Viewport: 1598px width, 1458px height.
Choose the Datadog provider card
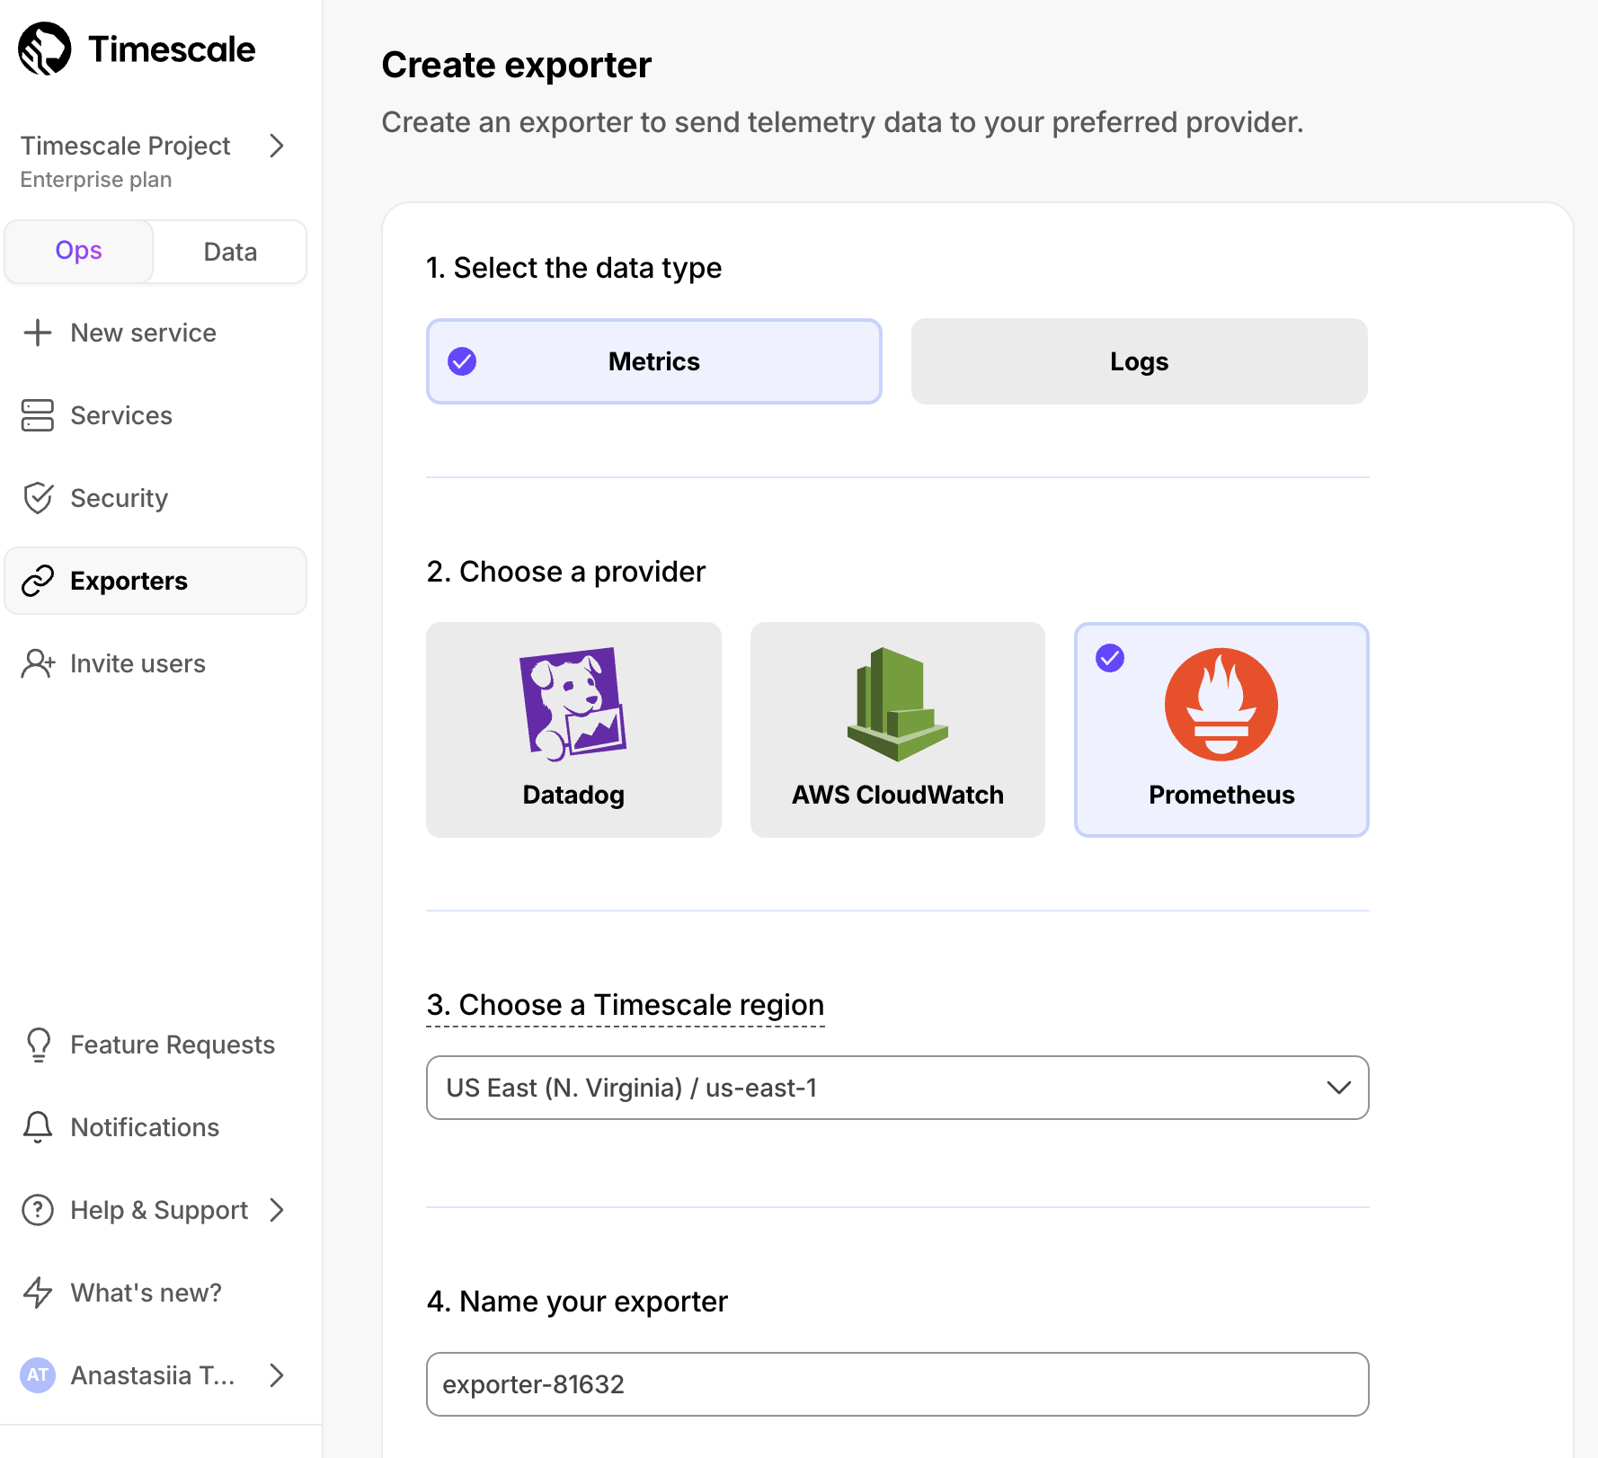[x=573, y=730]
